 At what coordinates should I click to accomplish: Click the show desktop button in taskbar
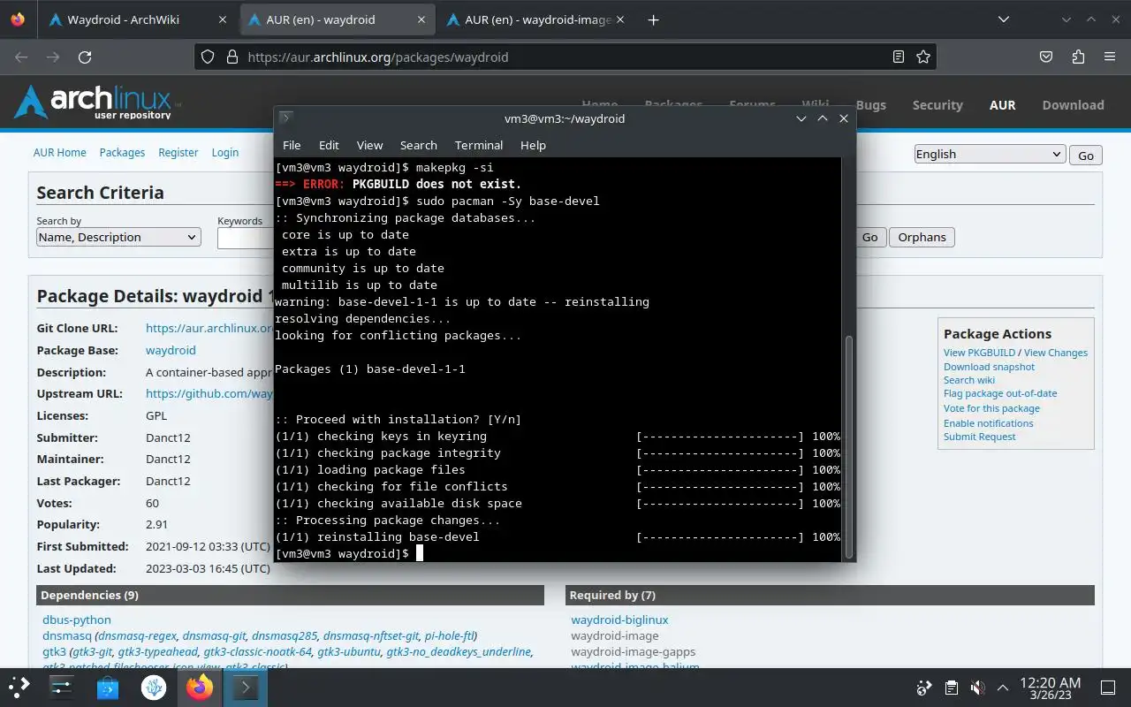click(1107, 688)
